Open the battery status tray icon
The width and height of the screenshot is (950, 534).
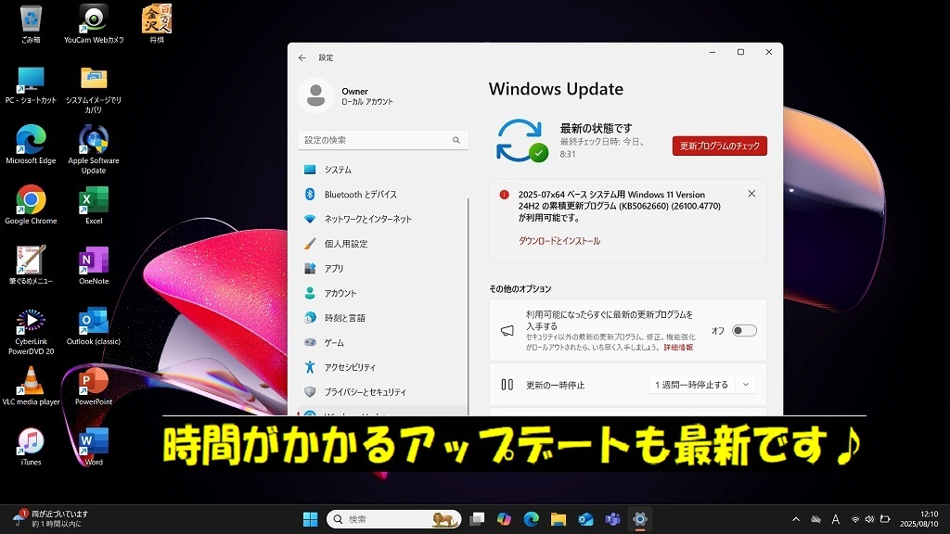[884, 519]
